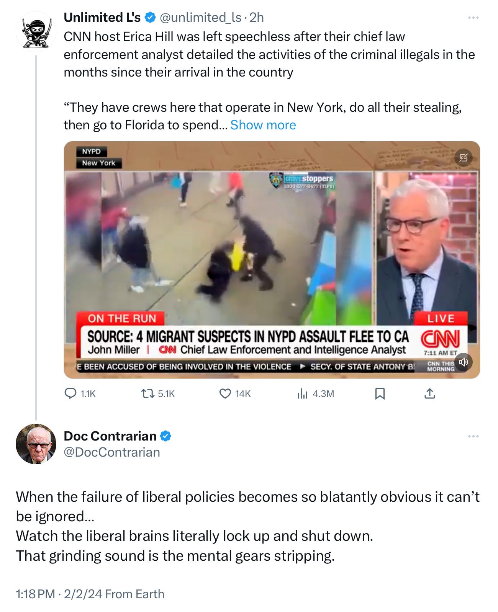The width and height of the screenshot is (498, 612).
Task: Open Doc Contrarian's profile picture
Action: [x=36, y=444]
